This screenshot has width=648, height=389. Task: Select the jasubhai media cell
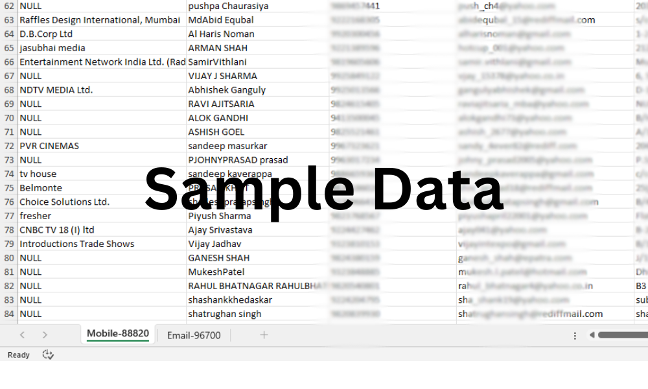102,48
